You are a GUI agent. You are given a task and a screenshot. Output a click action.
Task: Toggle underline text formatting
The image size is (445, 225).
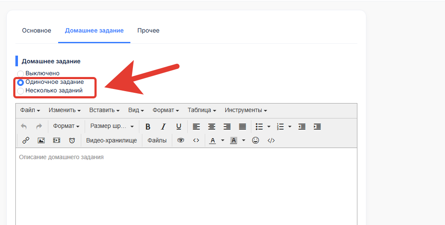(179, 127)
